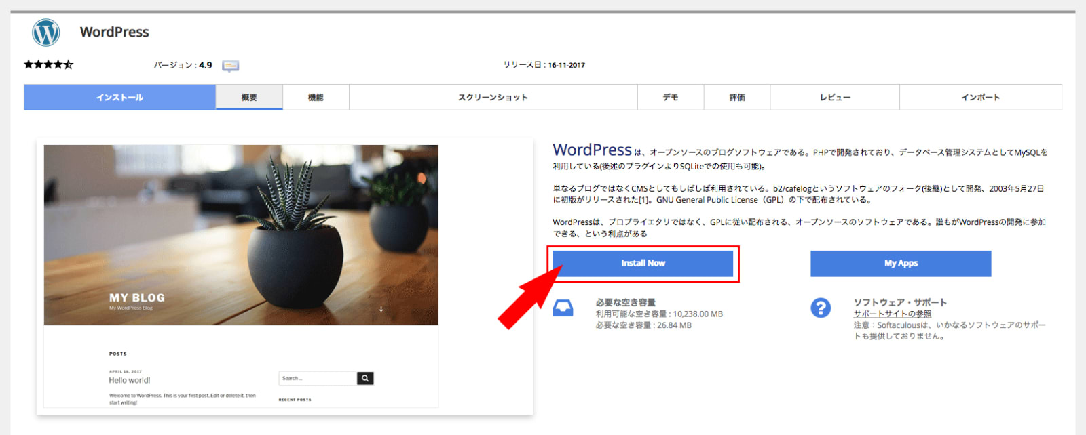Switch to the 概要 tab
Screen dimensions: 1086x435
tap(249, 97)
